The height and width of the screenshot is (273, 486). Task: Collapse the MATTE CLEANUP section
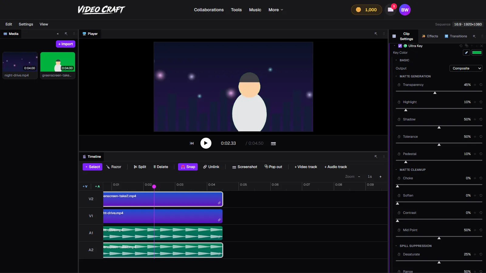[396, 170]
